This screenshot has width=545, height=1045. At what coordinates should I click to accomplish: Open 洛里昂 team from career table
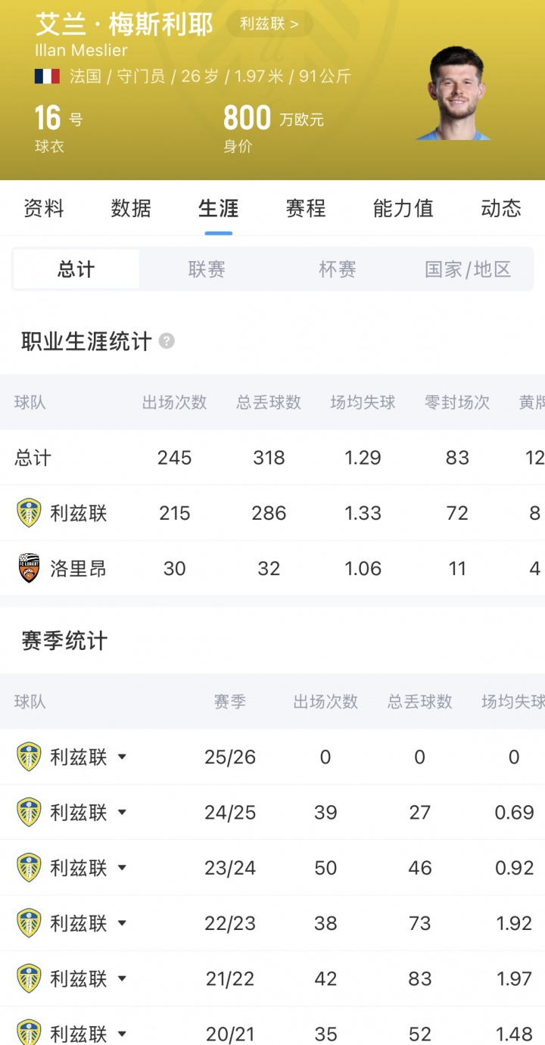click(x=78, y=568)
